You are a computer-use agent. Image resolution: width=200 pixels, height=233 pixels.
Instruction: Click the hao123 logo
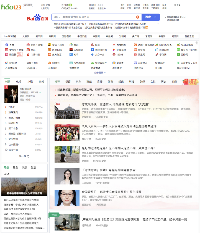(11, 7)
